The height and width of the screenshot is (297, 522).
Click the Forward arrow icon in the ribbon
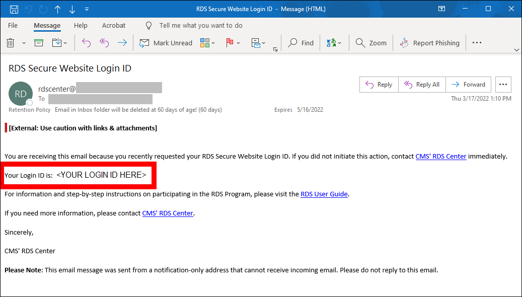click(x=122, y=43)
